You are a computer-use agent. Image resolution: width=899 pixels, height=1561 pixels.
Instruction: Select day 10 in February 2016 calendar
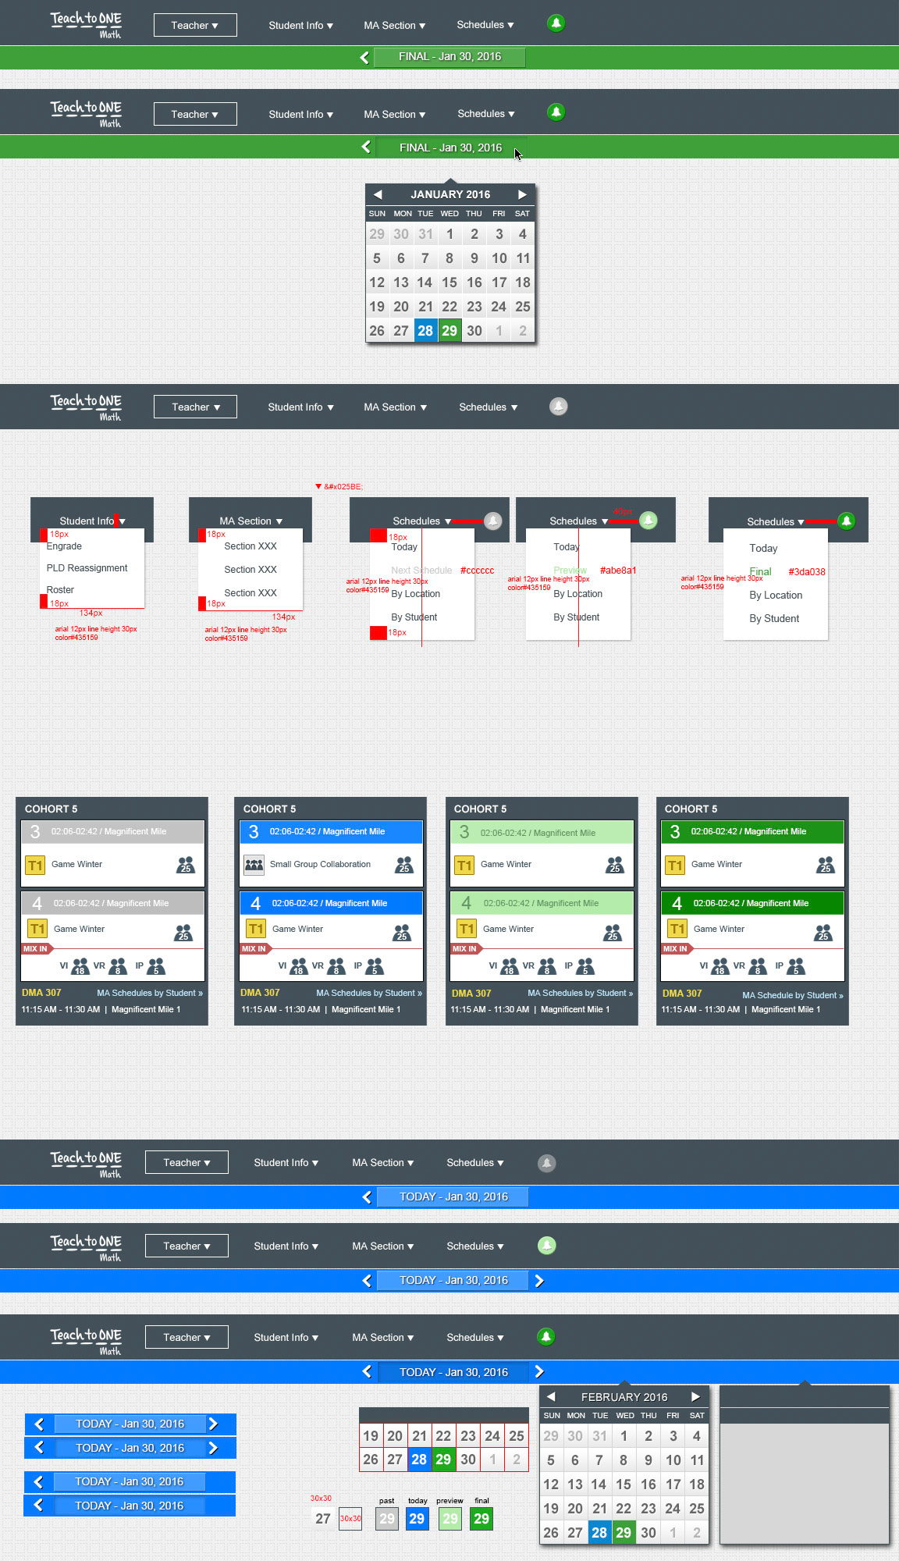pyautogui.click(x=673, y=1460)
